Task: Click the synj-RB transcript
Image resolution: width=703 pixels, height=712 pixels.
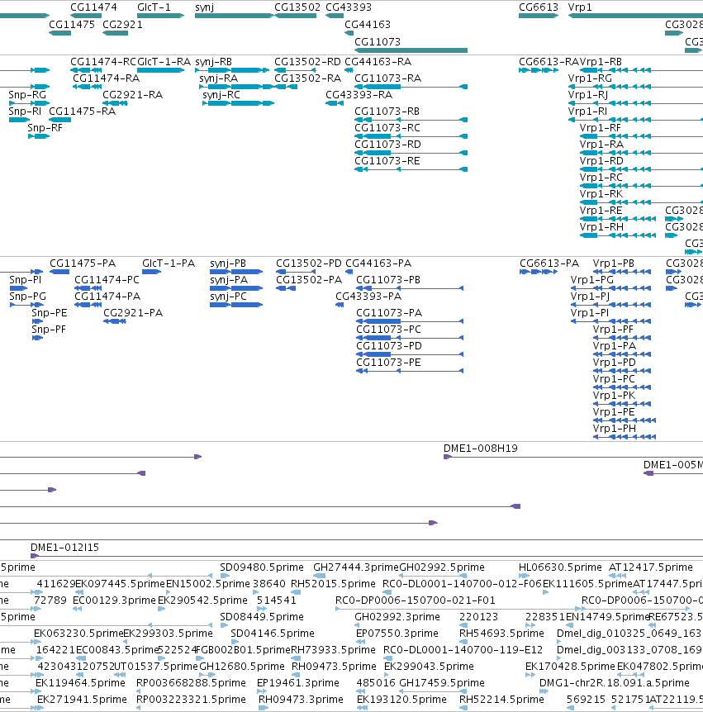Action: [232, 70]
